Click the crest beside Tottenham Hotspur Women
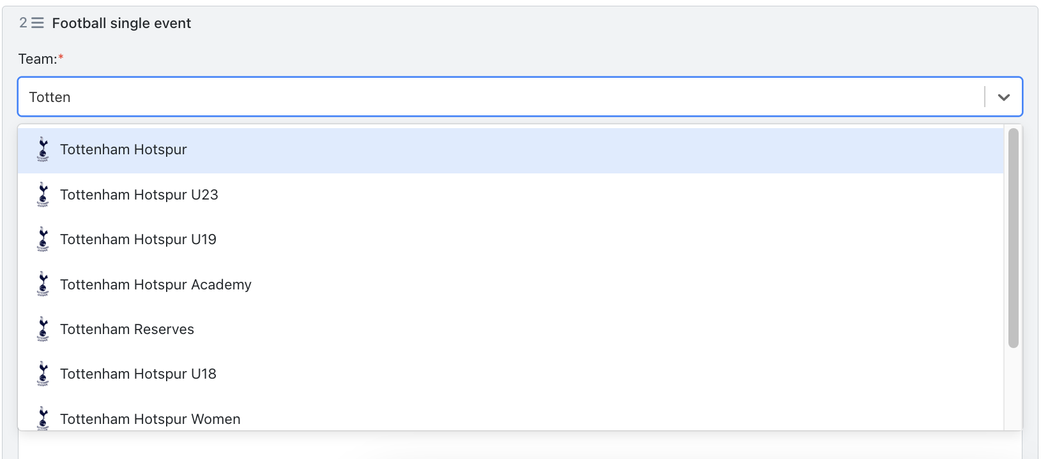 43,418
